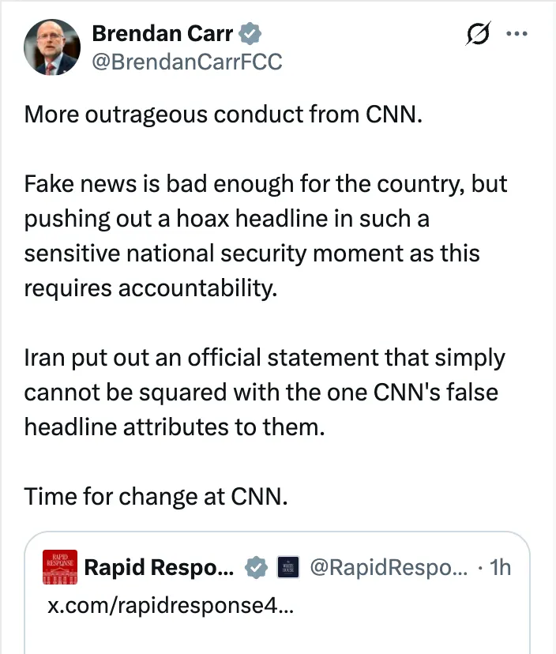
Task: Open the Brendan Carr display name link
Action: pos(162,33)
